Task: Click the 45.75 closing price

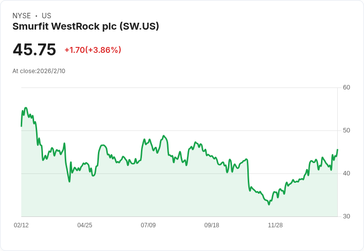Action: pos(34,50)
